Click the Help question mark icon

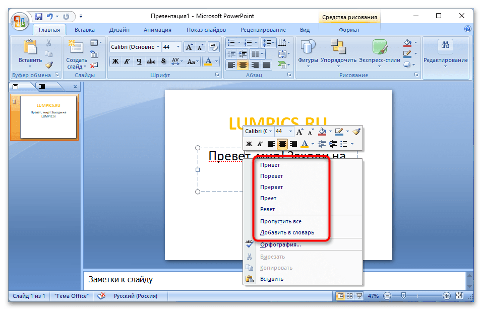pos(468,29)
